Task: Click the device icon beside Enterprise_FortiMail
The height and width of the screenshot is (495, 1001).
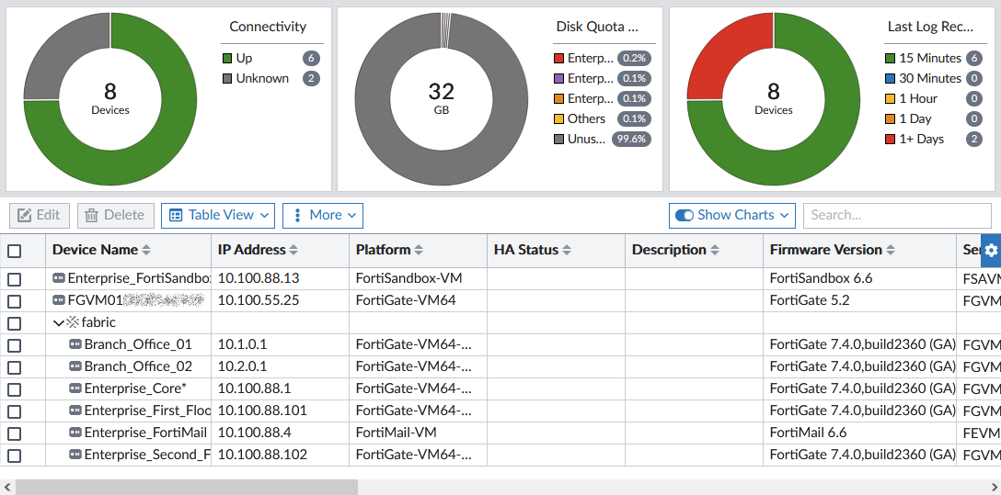Action: (x=75, y=433)
